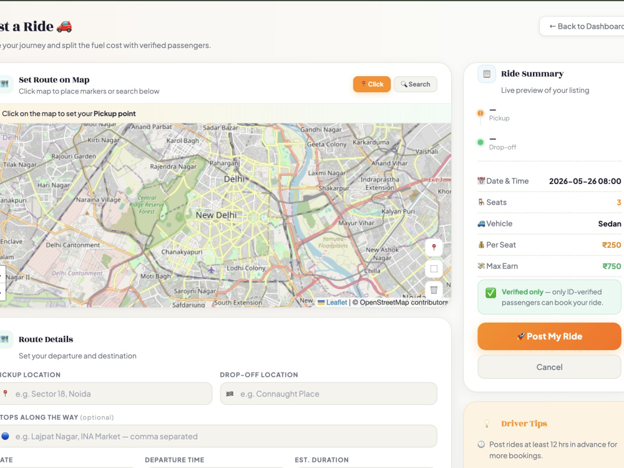Click the Route Details map icon
This screenshot has width=624, height=468.
(5, 339)
